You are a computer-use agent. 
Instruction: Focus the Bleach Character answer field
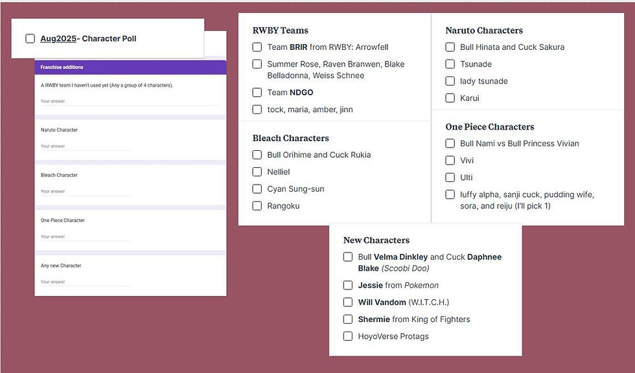[84, 192]
